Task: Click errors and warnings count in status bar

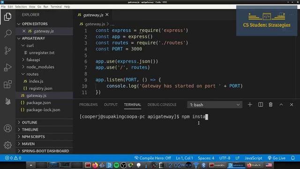Action: pyautogui.click(x=13, y=158)
